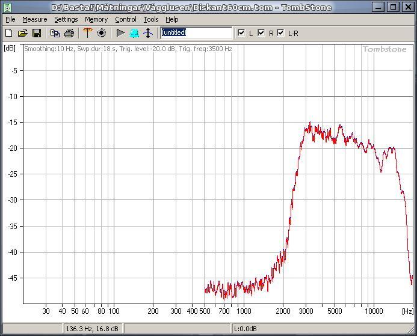Screen dimensions: 417x336
Task: Toggle the L channel checkbox
Action: pos(241,33)
